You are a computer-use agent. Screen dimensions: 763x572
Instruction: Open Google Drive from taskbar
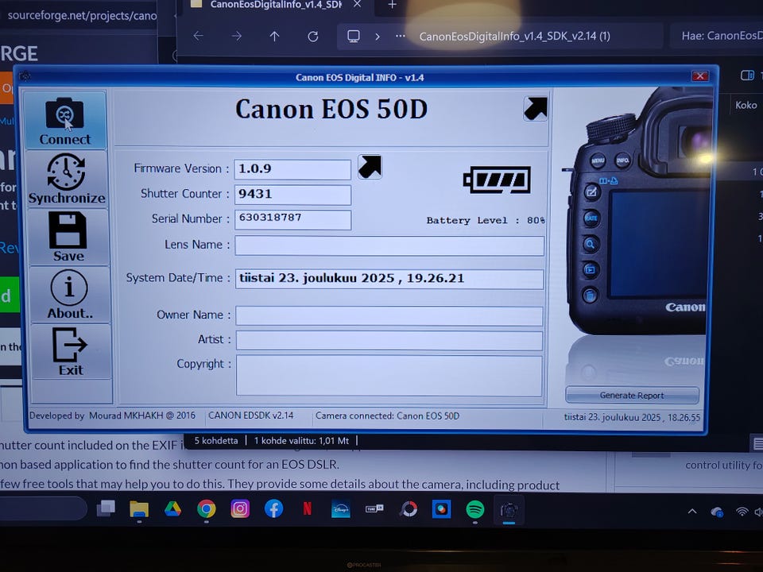[172, 509]
